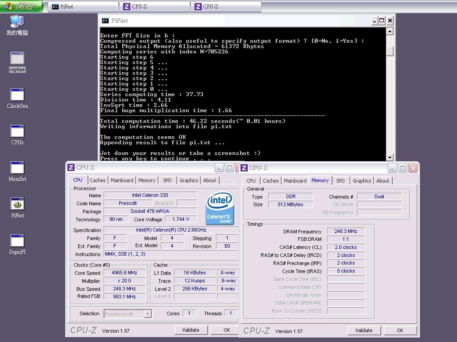Minimize the PiFast window
The width and height of the screenshot is (457, 342).
(x=374, y=20)
